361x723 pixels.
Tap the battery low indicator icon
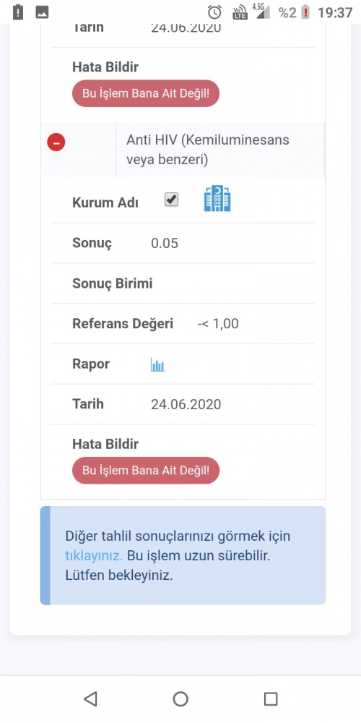pos(305,12)
